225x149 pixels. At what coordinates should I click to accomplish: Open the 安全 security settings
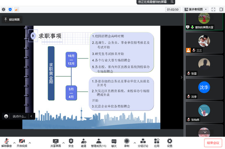71,143
